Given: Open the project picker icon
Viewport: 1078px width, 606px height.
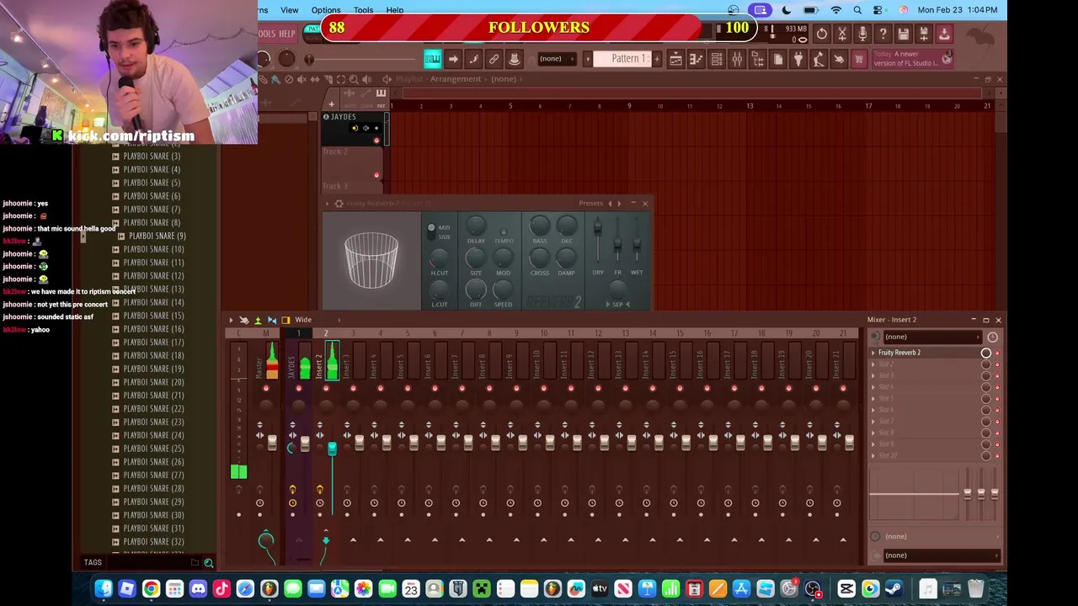Looking at the screenshot, I should click(x=777, y=59).
